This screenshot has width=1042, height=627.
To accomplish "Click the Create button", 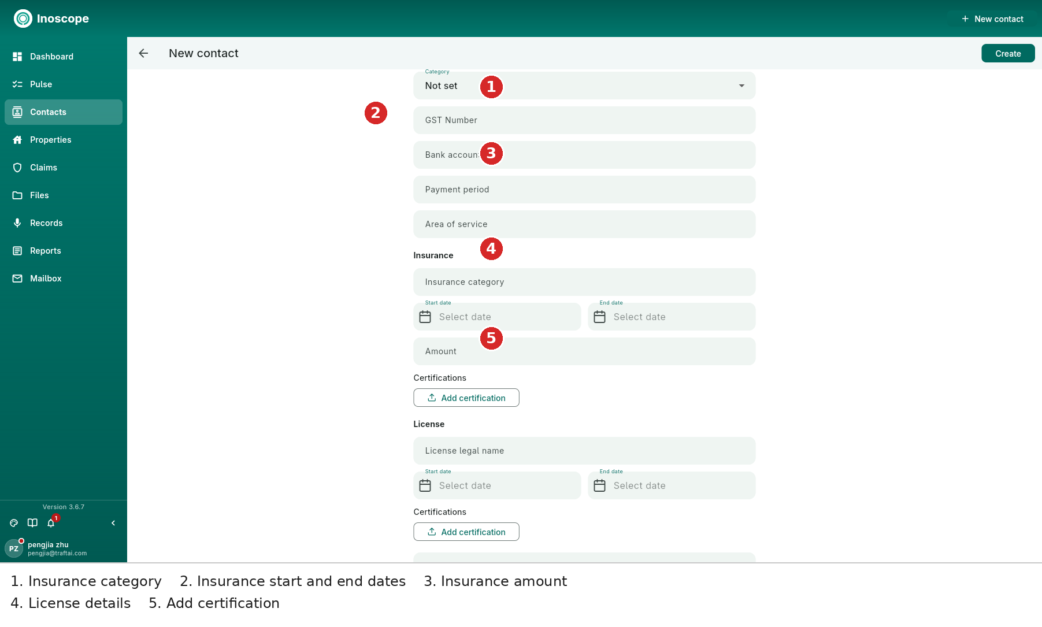I will coord(1008,53).
